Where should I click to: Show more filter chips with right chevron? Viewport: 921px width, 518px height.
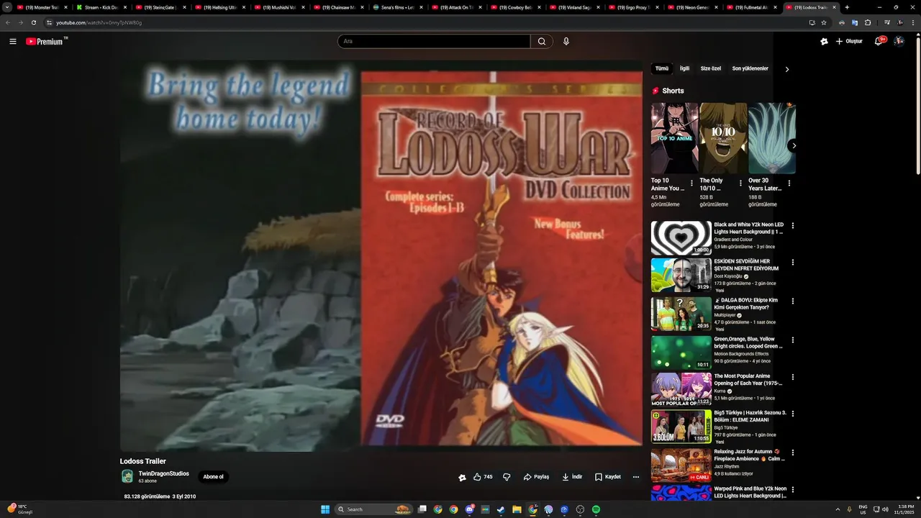tap(787, 69)
